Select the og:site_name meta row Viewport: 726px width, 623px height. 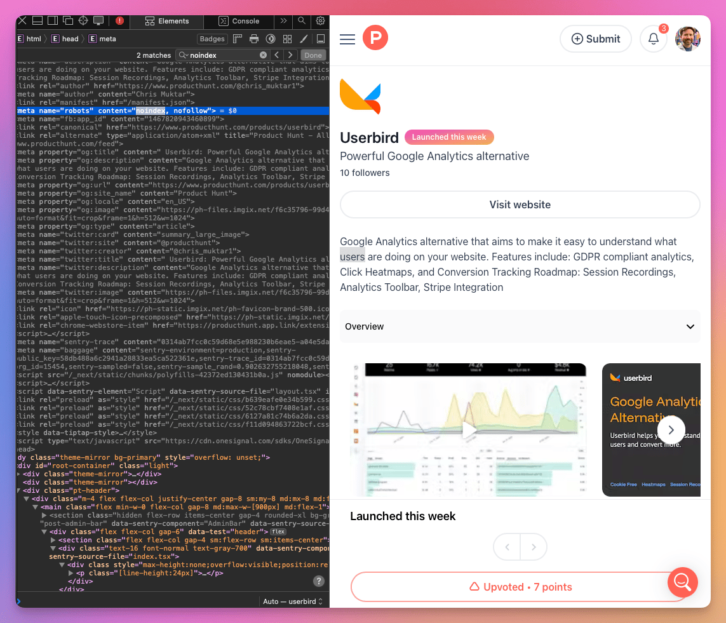(x=173, y=193)
